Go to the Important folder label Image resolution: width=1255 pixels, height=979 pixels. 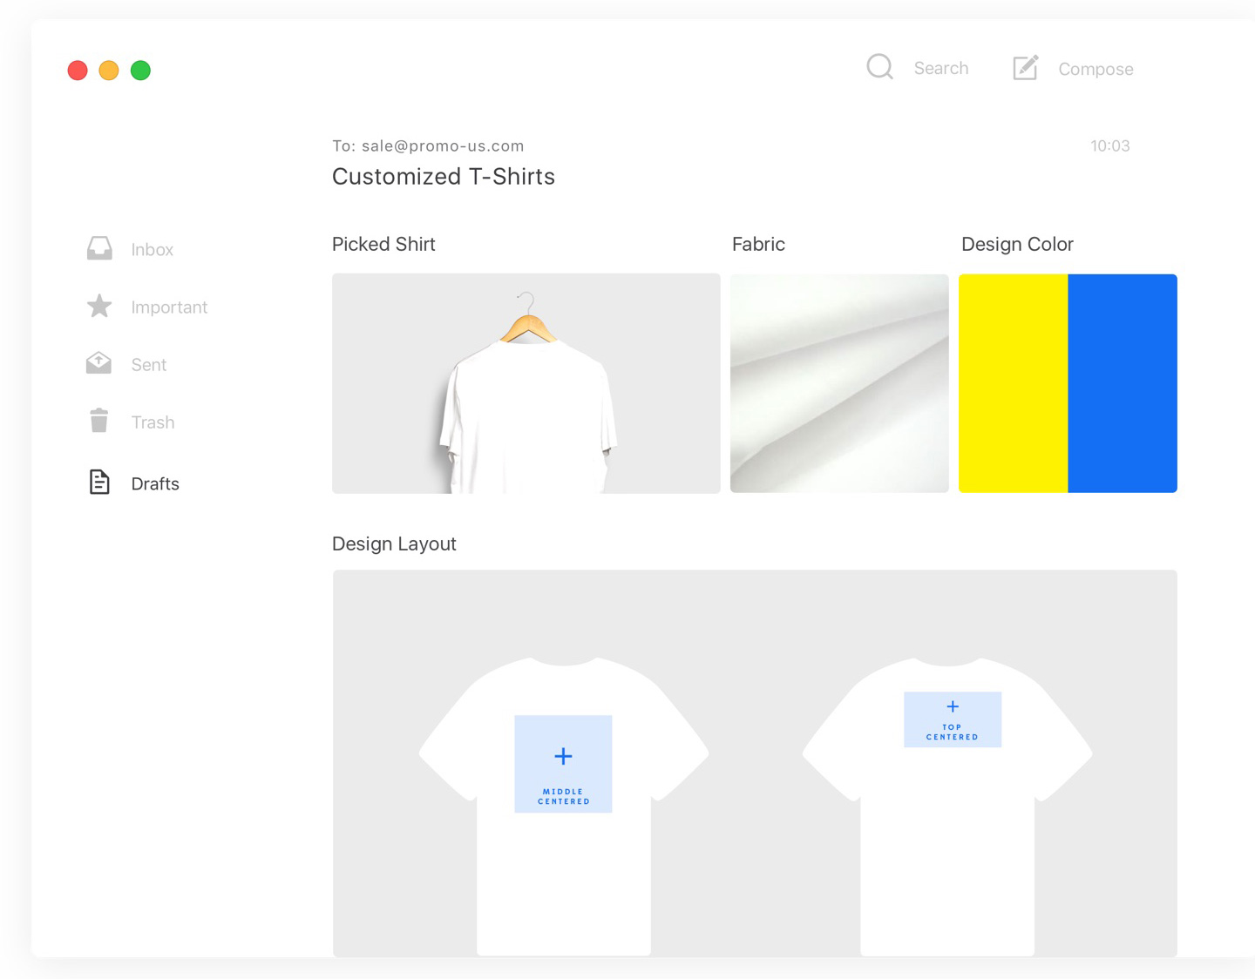click(169, 307)
